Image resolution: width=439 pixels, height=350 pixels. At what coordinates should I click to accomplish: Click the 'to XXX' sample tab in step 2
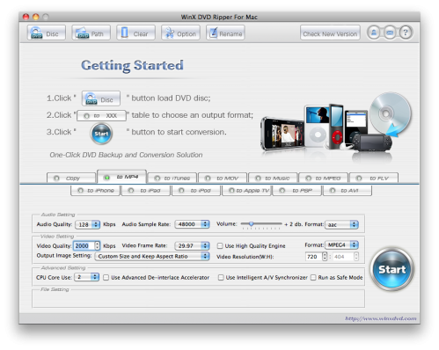(101, 115)
